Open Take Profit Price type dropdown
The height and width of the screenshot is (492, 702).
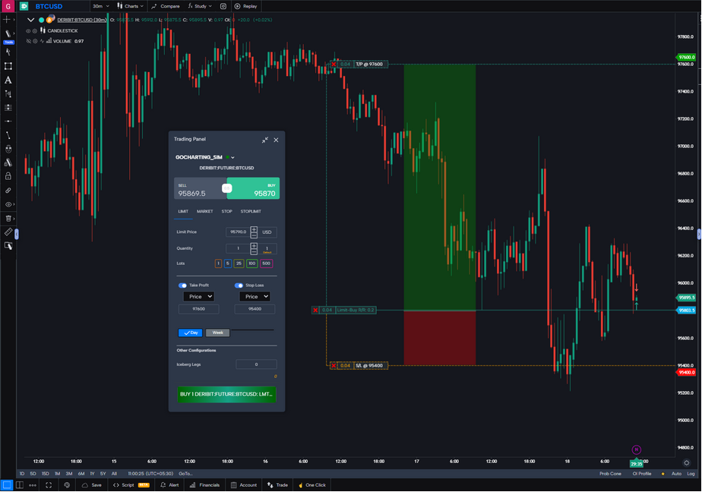(198, 297)
